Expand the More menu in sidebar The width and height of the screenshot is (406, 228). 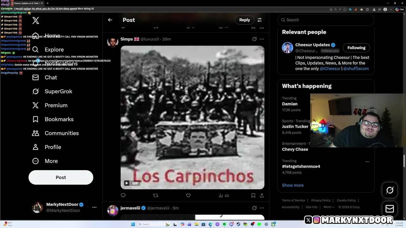click(x=45, y=161)
